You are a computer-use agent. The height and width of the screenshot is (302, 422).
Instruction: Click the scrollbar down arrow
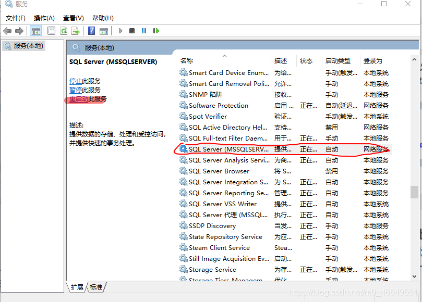pyautogui.click(x=414, y=276)
